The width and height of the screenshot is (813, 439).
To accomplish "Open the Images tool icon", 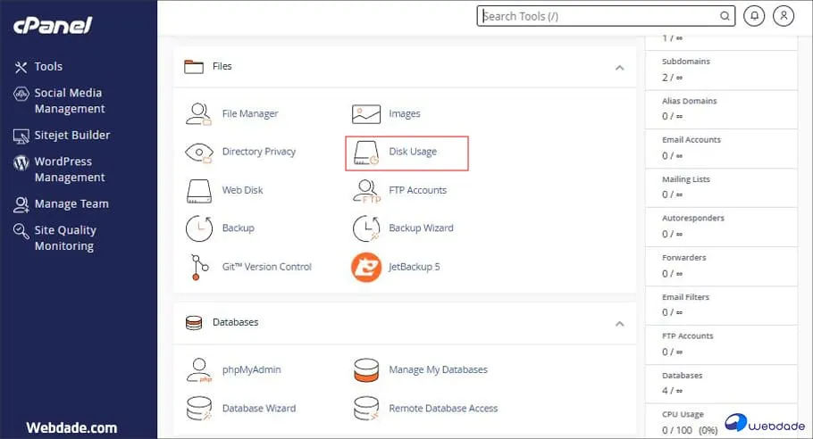I will tap(366, 114).
